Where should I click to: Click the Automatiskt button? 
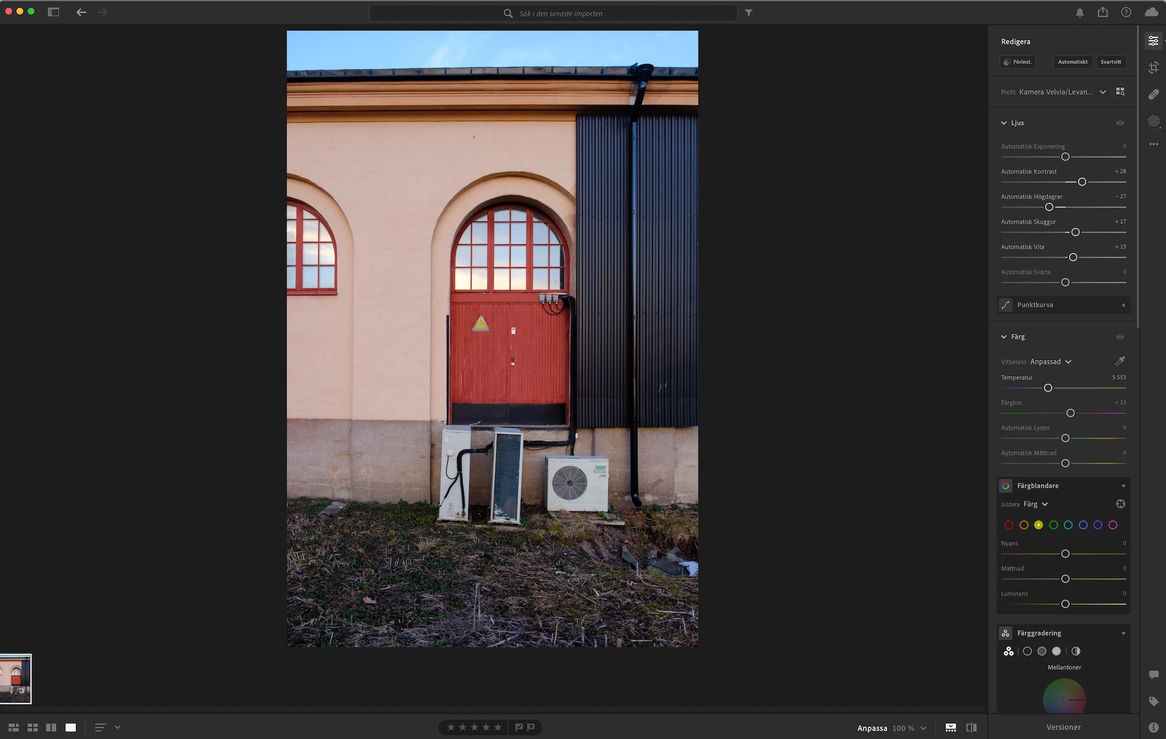(x=1072, y=62)
